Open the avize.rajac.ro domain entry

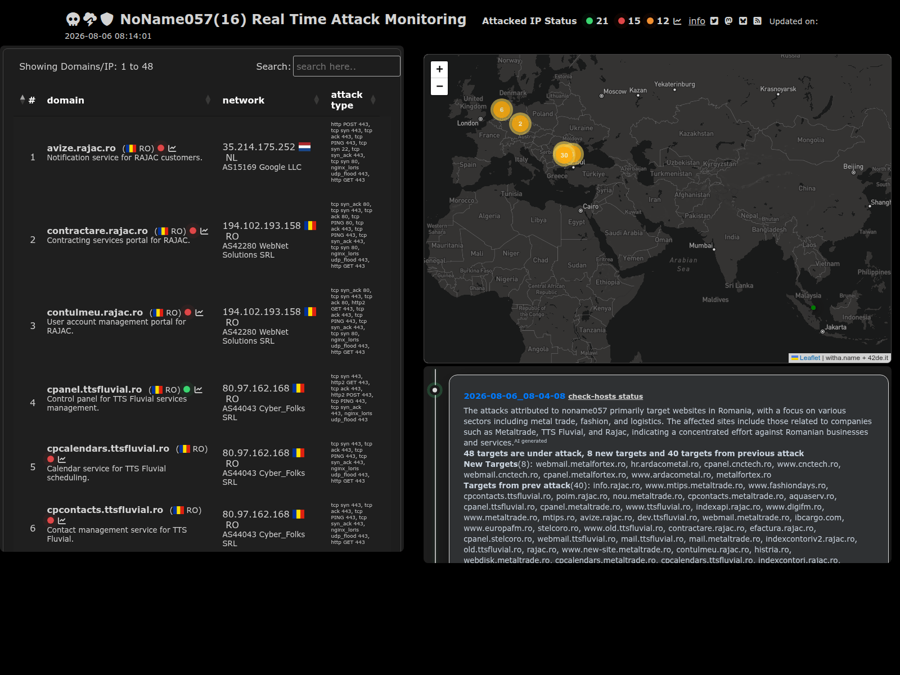coord(81,148)
